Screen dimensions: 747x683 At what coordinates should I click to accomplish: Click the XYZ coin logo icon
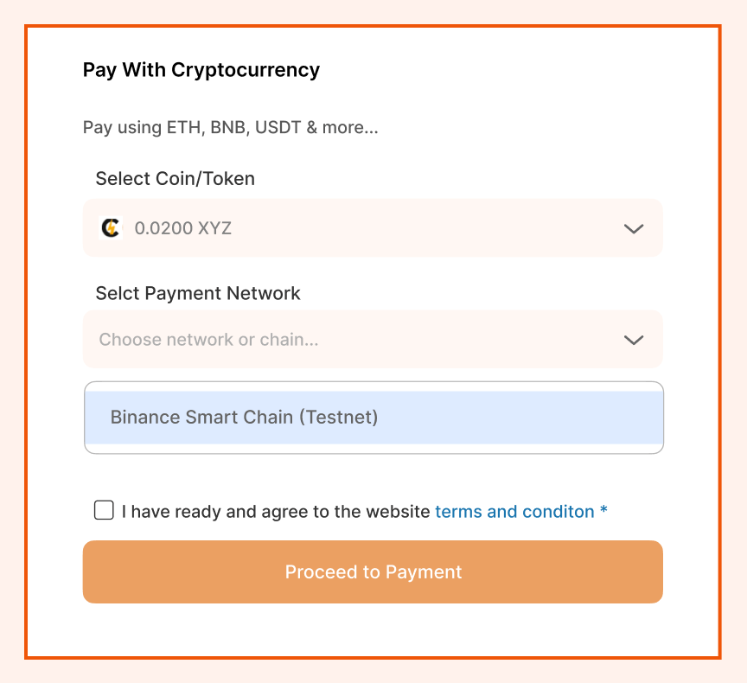[111, 228]
